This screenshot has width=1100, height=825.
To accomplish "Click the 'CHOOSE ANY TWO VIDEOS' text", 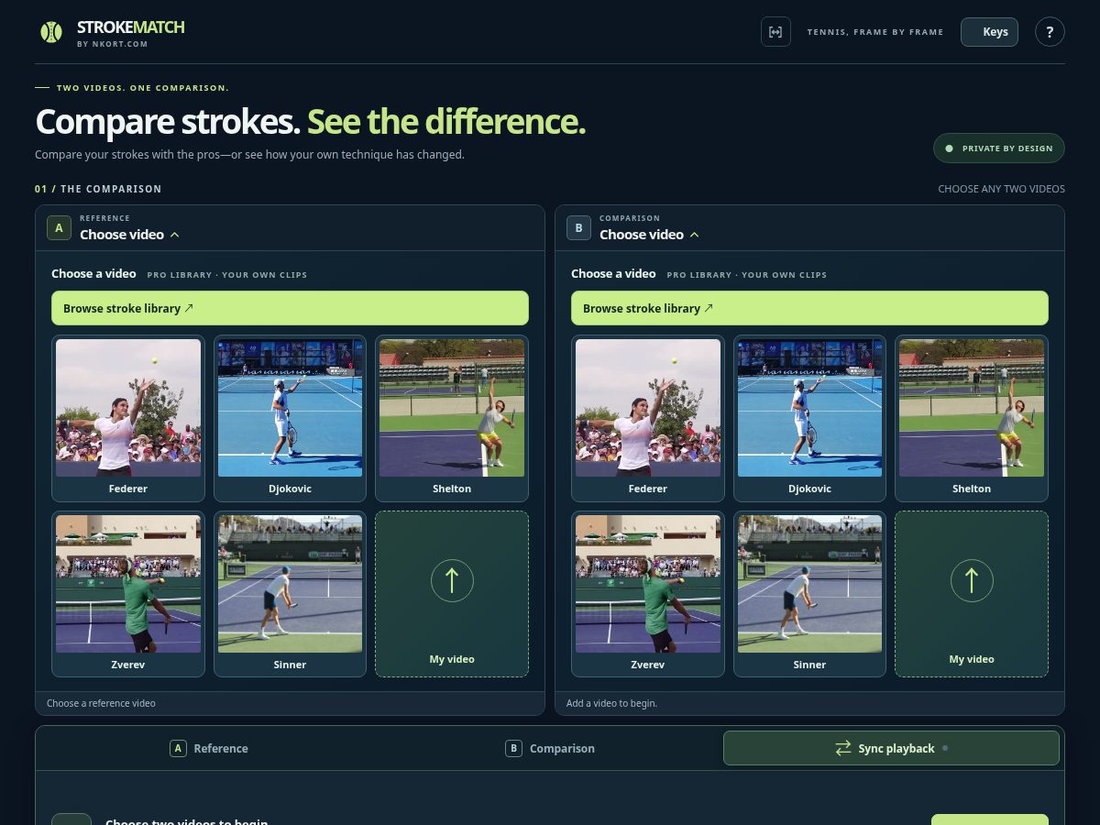I will [1001, 189].
